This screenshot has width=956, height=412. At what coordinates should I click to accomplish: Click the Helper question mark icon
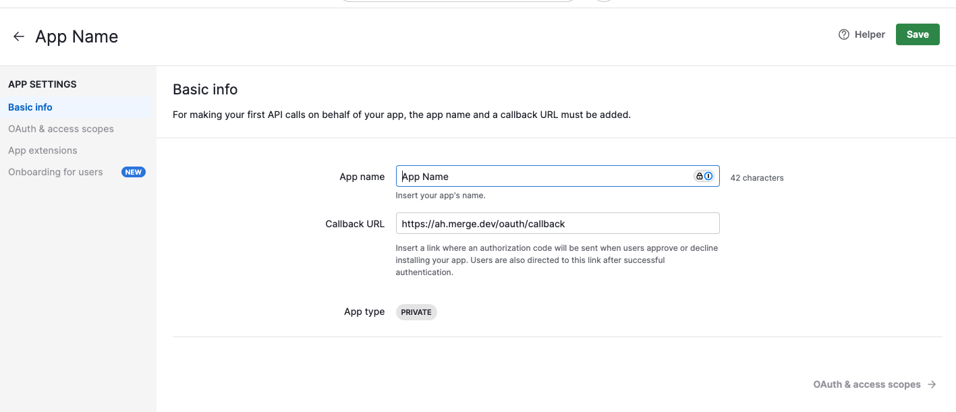tap(844, 34)
